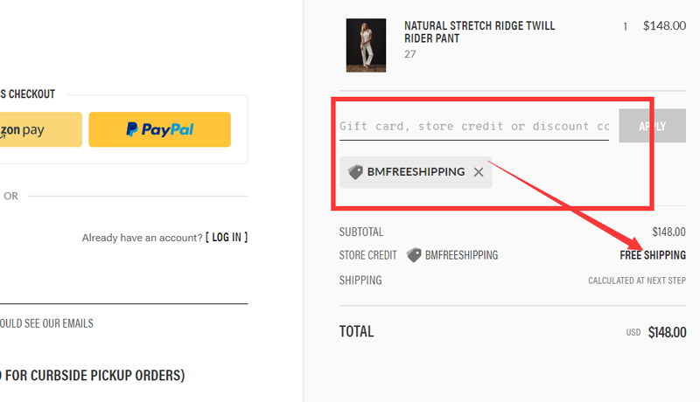
Task: Click the Natural Stretch Ridge Twill Rider Pant title
Action: point(479,32)
